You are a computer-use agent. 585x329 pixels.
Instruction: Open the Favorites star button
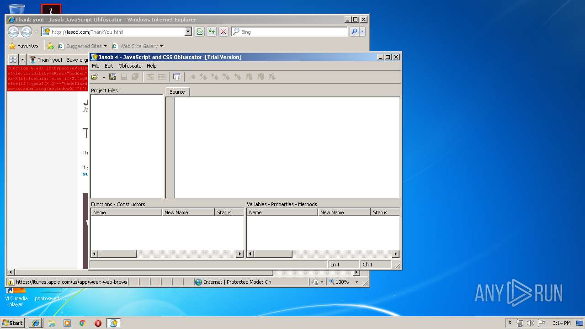click(23, 46)
